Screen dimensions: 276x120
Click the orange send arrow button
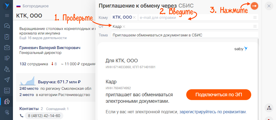[x=254, y=6]
